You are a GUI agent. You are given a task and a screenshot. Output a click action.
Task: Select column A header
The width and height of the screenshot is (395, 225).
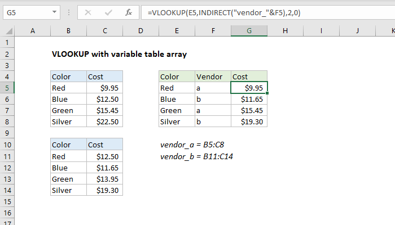point(33,31)
